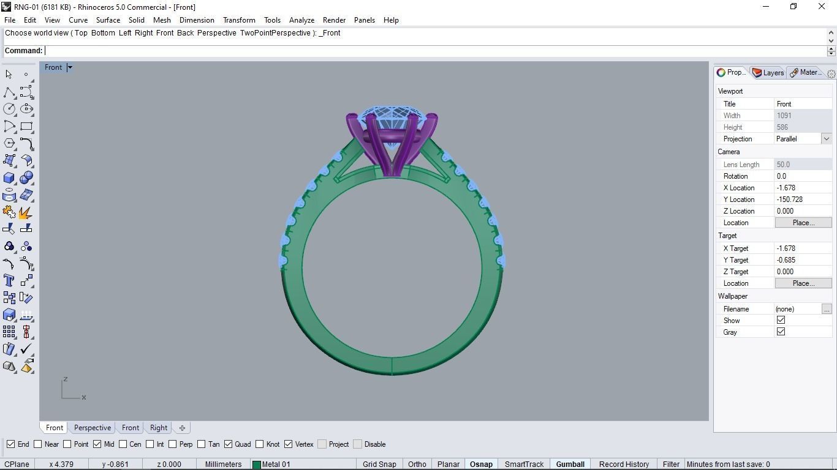Click the X Target value field
Screen dimensions: 837x470
(x=803, y=248)
